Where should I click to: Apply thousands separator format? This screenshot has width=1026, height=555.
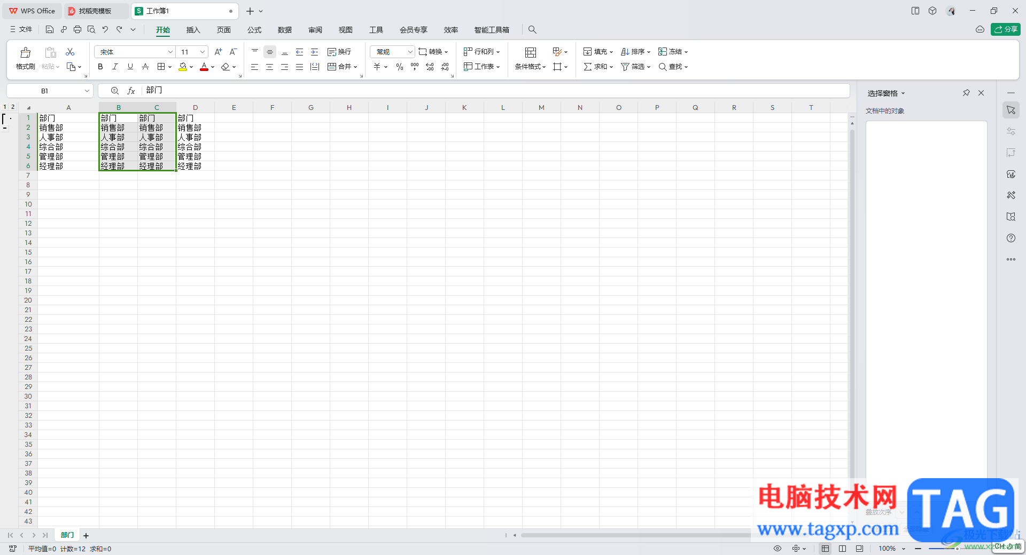[x=415, y=67]
